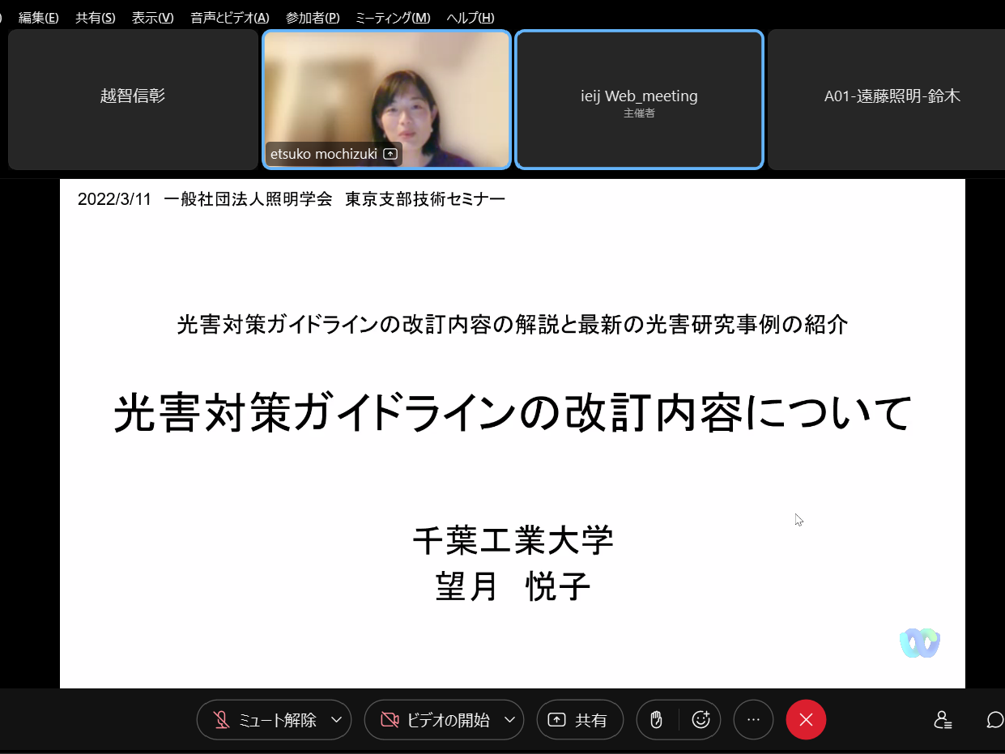This screenshot has height=754, width=1005.
Task: Open more options with the three dots button
Action: [x=754, y=720]
